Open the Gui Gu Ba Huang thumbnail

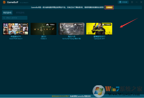tap(71, 29)
